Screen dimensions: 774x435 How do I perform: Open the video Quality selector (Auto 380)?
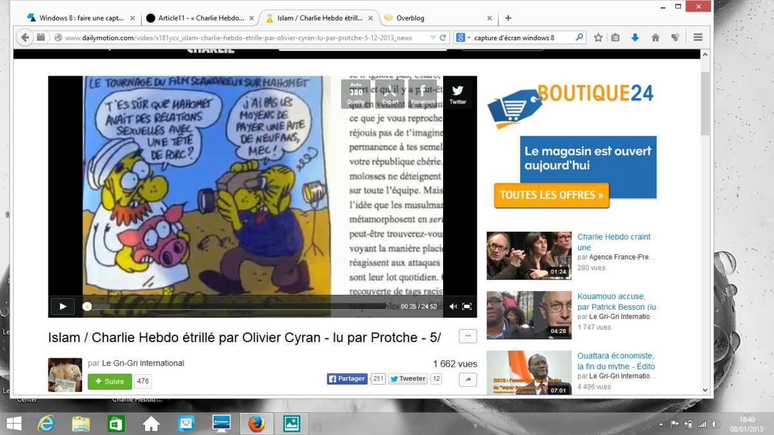click(356, 94)
